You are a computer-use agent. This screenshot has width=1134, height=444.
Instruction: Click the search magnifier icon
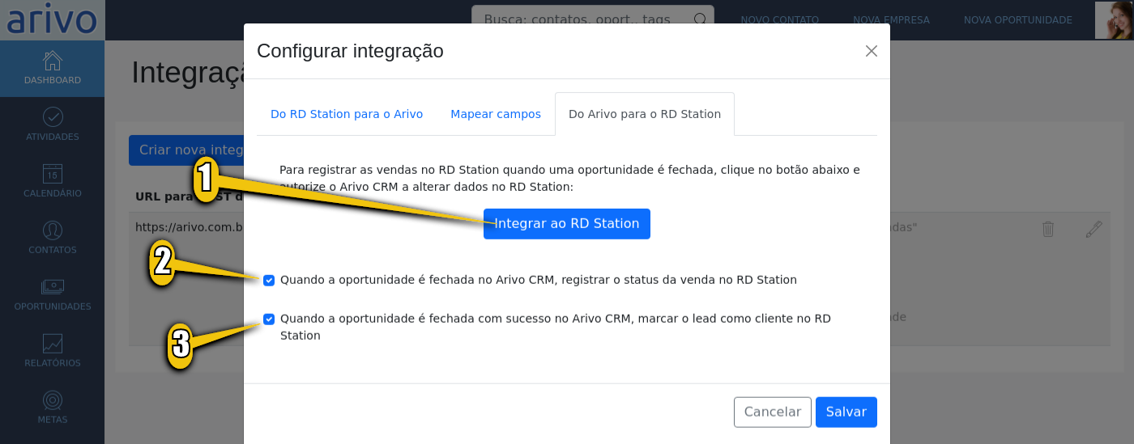coord(700,19)
